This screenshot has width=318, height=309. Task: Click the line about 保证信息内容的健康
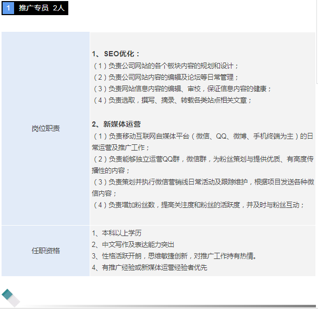tap(181, 89)
